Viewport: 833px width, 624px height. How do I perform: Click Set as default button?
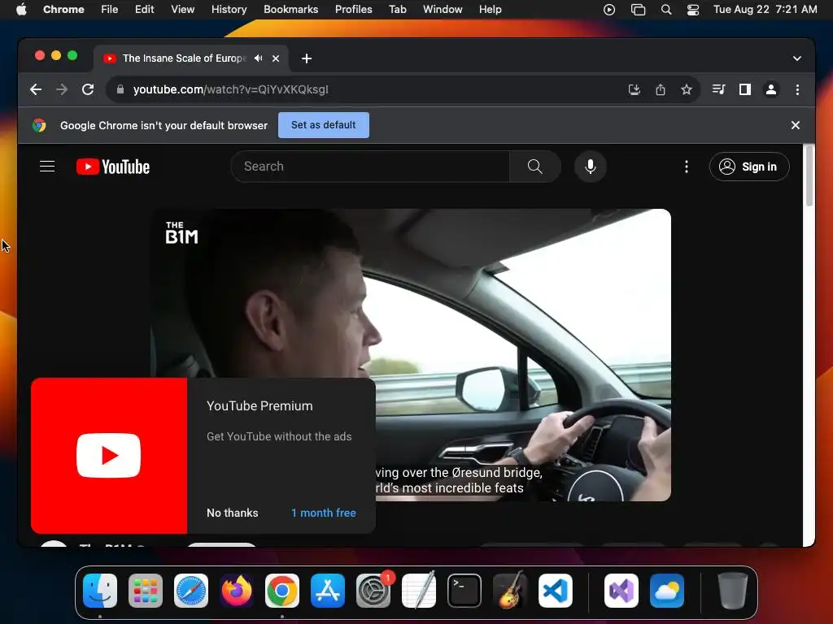[x=324, y=125]
